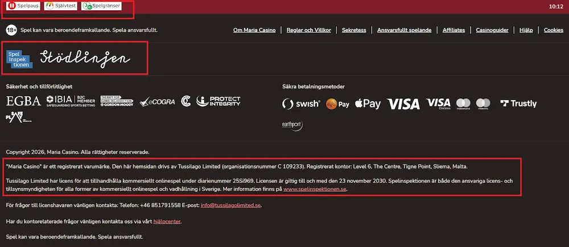This screenshot has height=247, width=569.
Task: Click the phone number +46 851791558
Action: pyautogui.click(x=160, y=206)
